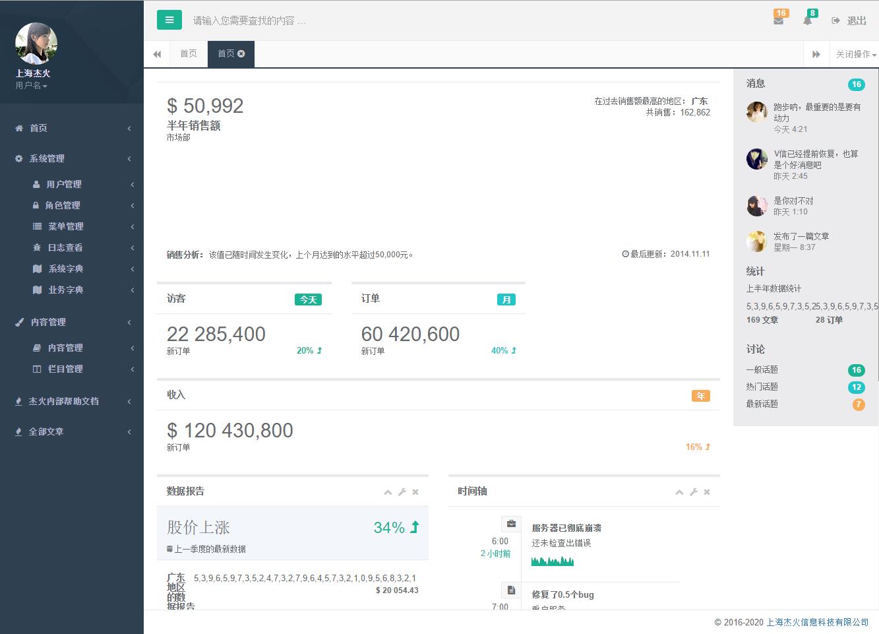Open the 上海杰火信息科技有限公司 footer link
879x634 pixels.
click(818, 622)
